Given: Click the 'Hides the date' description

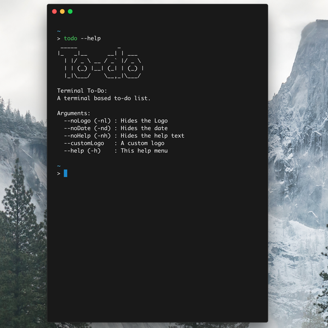Looking at the screenshot, I should (x=144, y=128).
